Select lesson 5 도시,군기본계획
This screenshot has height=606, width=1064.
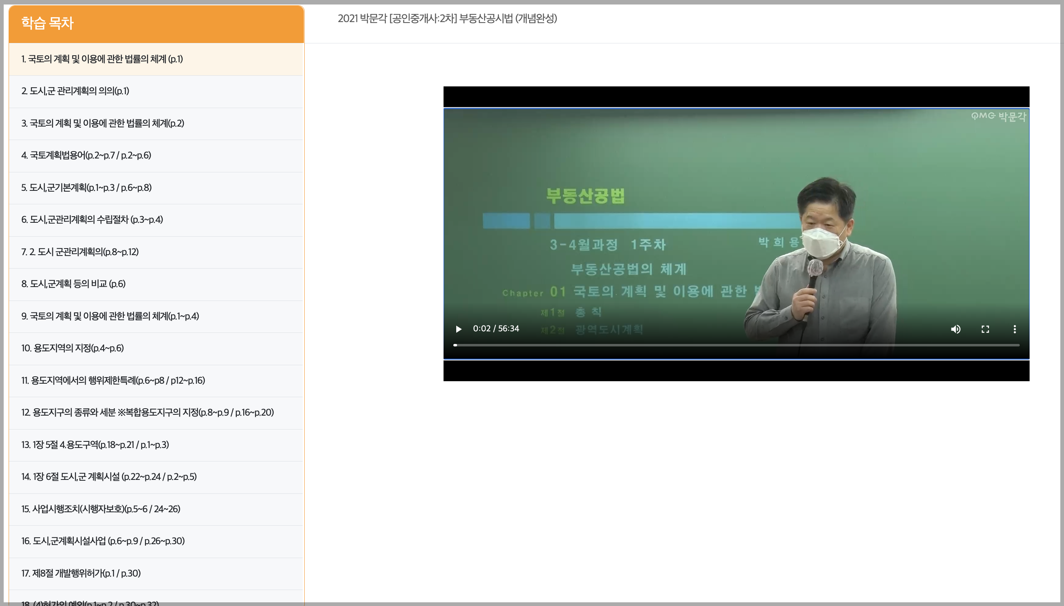tap(86, 188)
